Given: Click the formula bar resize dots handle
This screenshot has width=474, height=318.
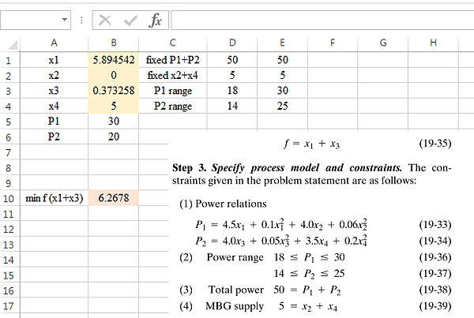Looking at the screenshot, I should (x=81, y=21).
